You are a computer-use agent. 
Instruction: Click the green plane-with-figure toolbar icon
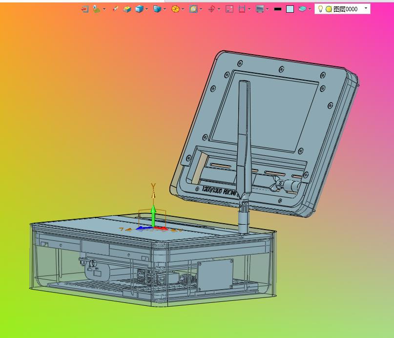tap(97, 9)
